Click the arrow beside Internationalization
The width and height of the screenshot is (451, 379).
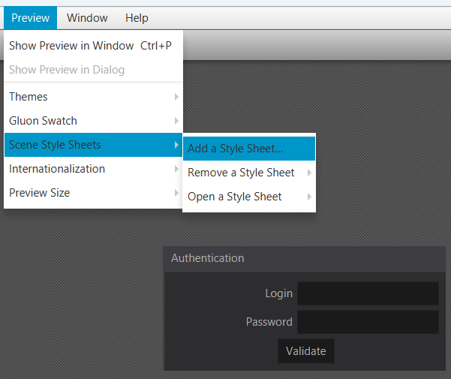176,169
